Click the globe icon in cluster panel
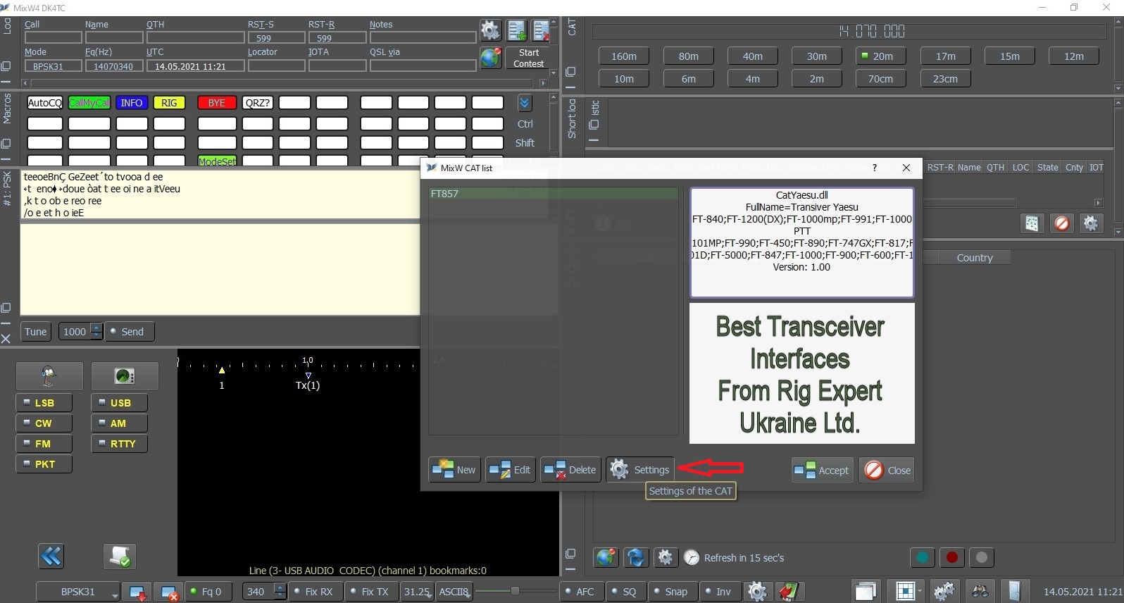1124x603 pixels. pos(606,557)
